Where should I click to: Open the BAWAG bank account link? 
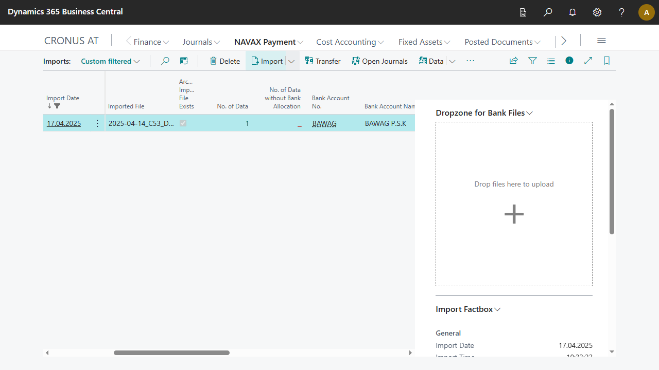[x=324, y=123]
